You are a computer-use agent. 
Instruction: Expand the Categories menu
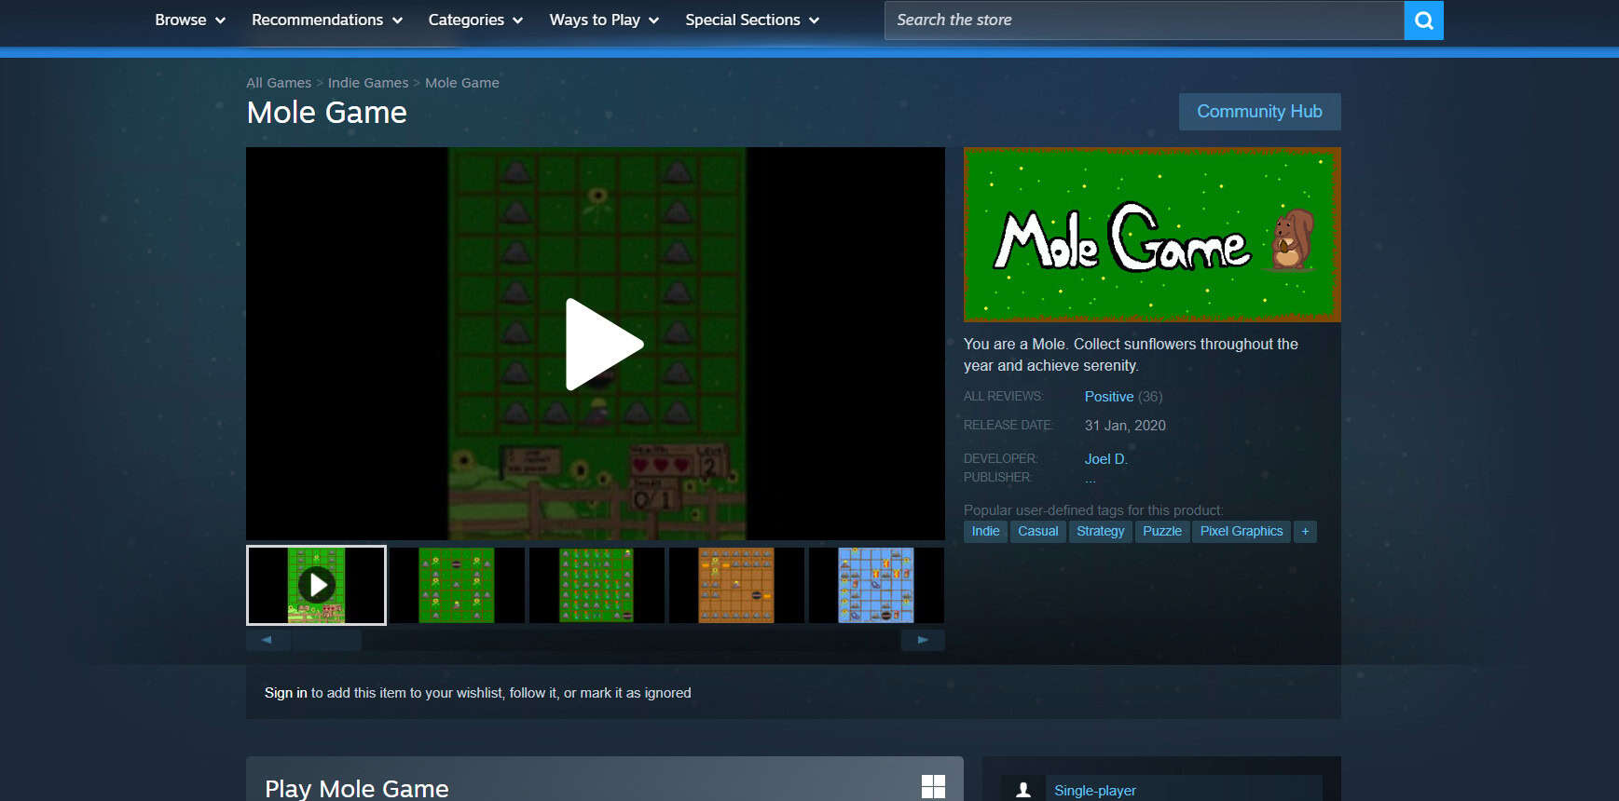(475, 20)
